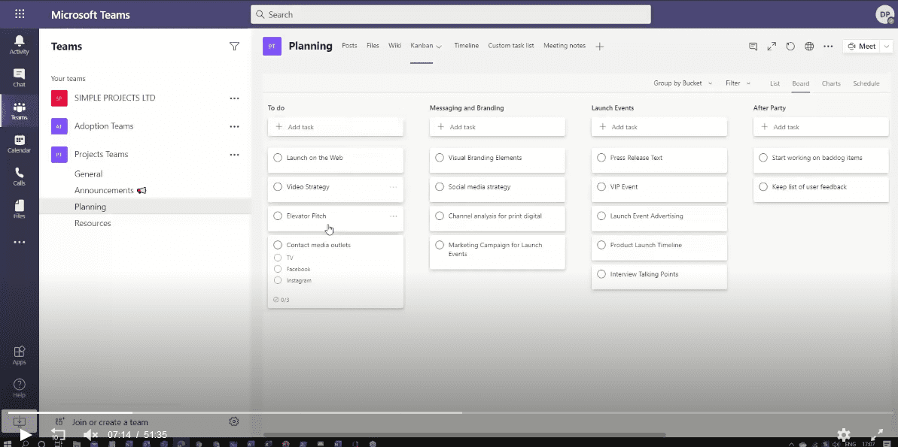Switch to the Files tab
The height and width of the screenshot is (447, 898).
pyautogui.click(x=373, y=46)
